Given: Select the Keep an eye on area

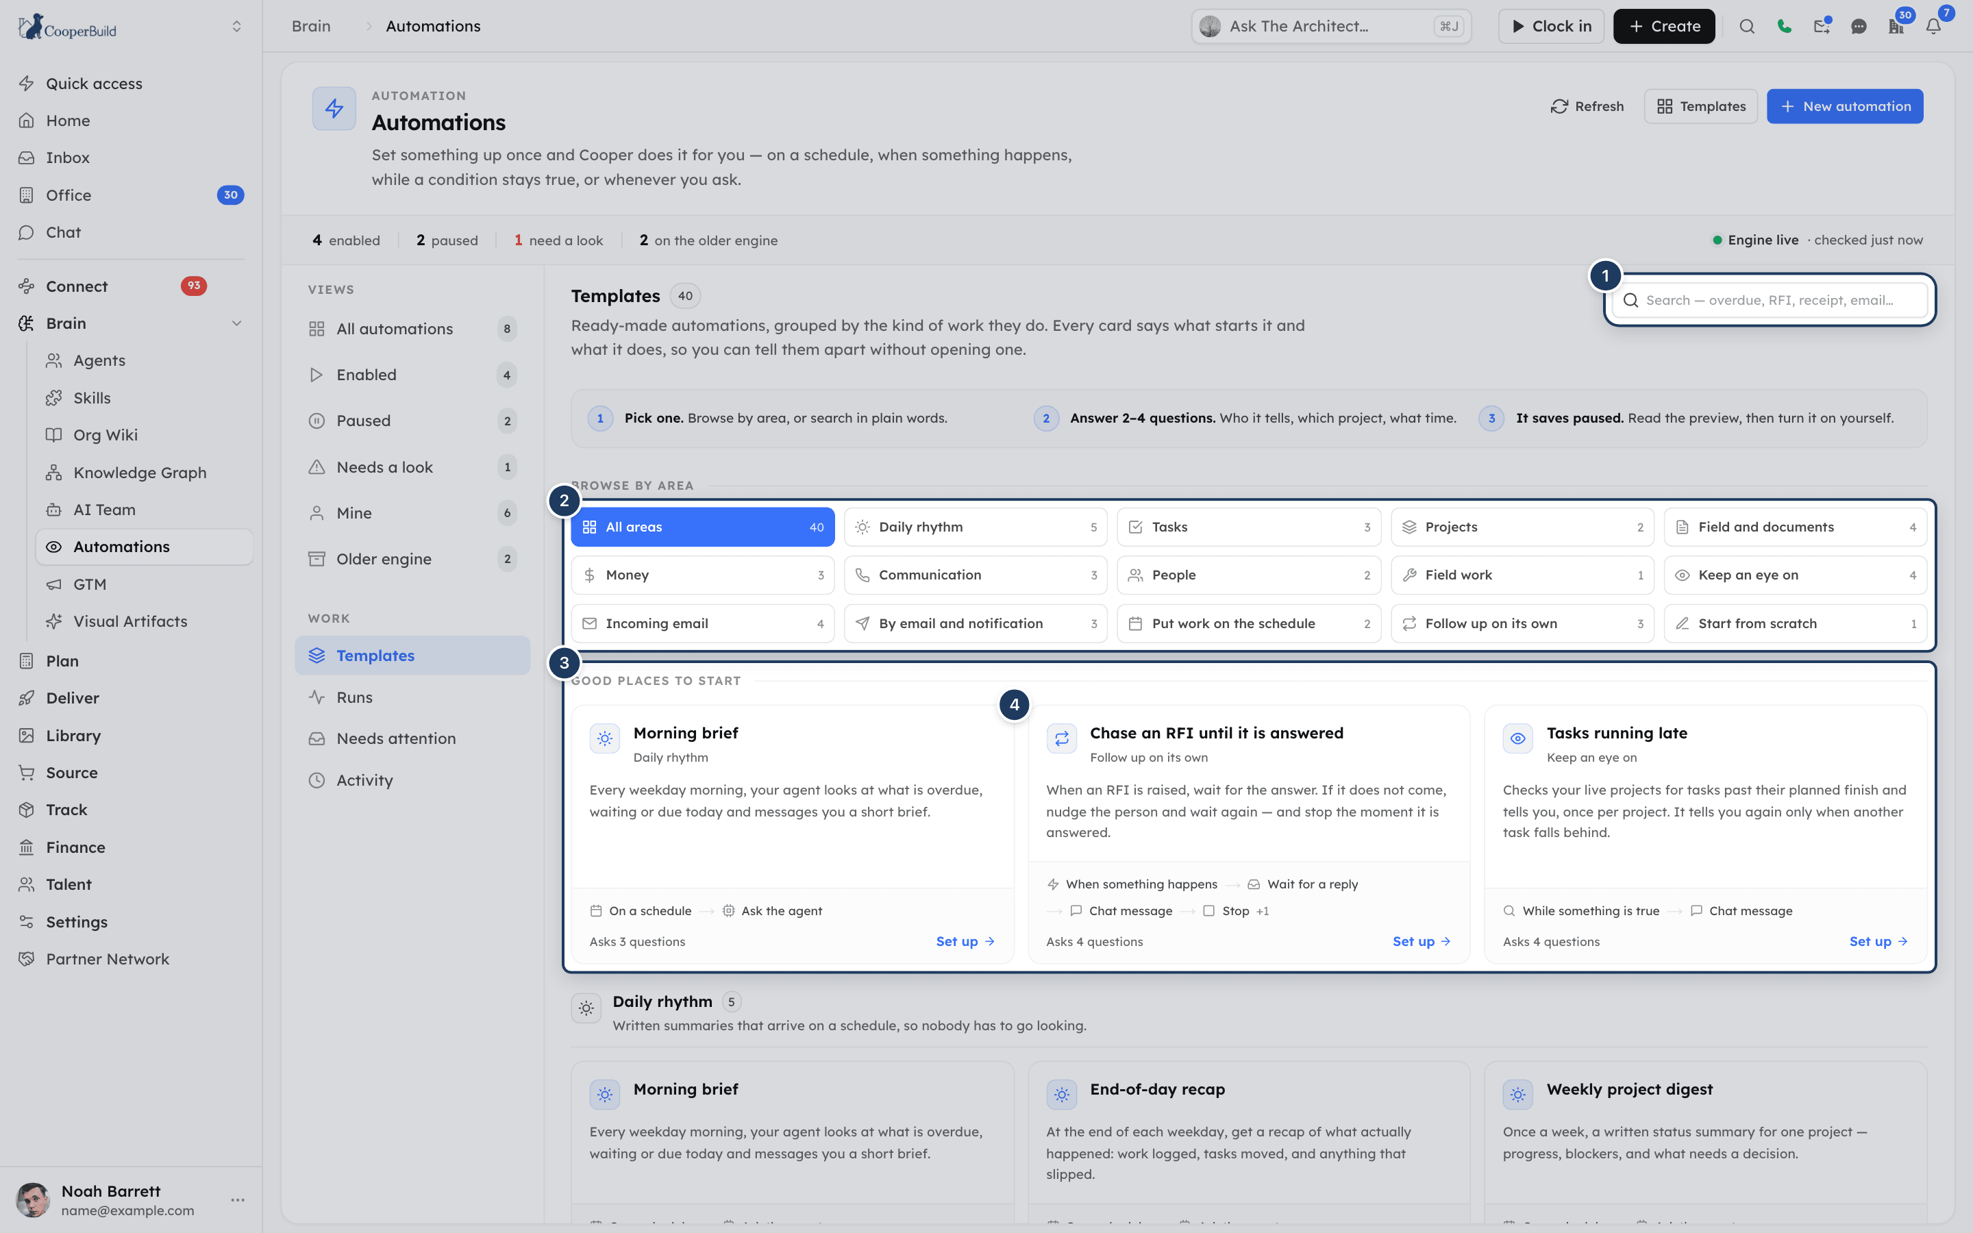Looking at the screenshot, I should point(1796,575).
